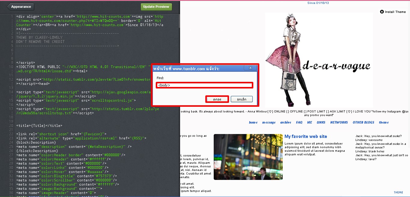
Task: Confirm the dialog with ตกลง button
Action: (x=217, y=99)
